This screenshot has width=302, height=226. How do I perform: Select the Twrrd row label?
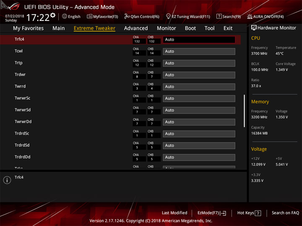(20, 86)
